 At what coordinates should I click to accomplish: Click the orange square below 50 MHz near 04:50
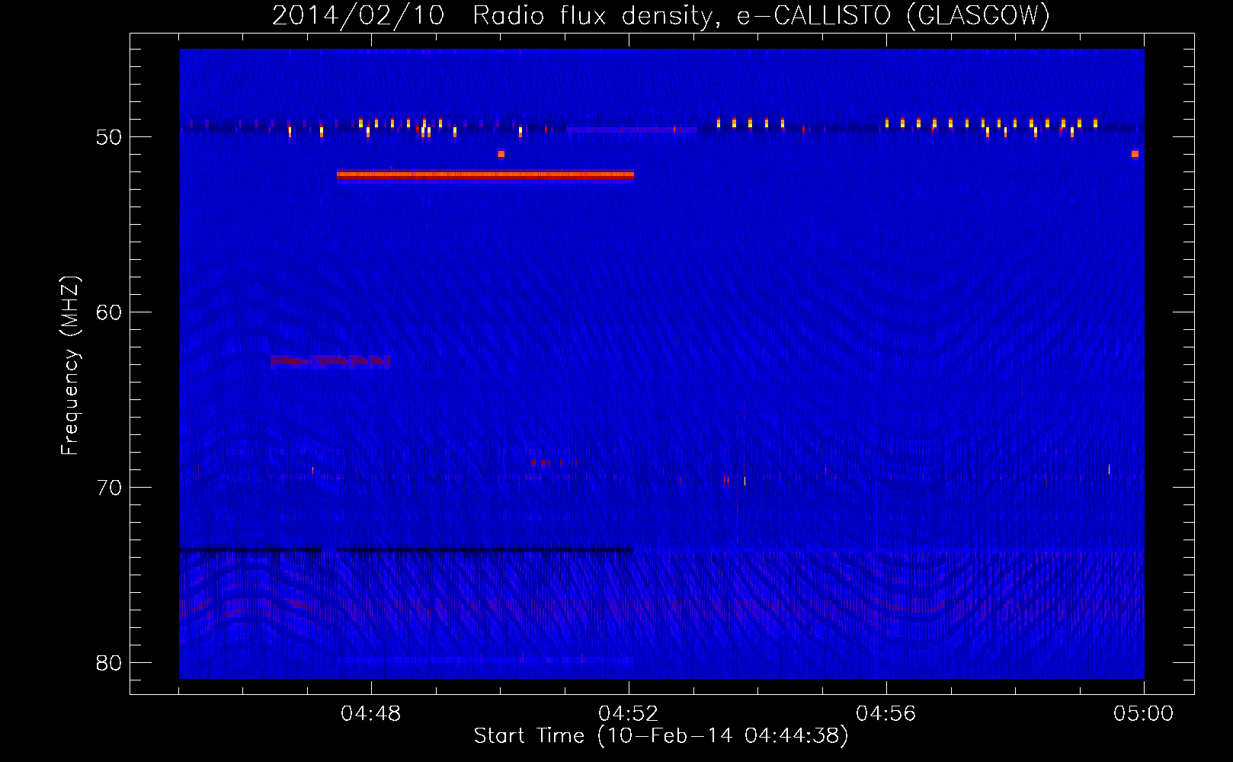click(x=501, y=154)
